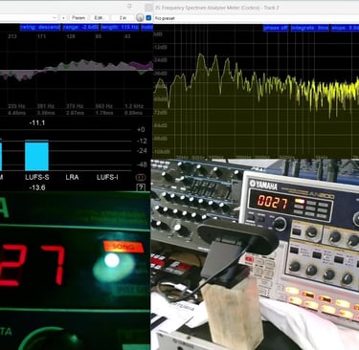Toggle the phase off setting
The image size is (359, 350).
tap(276, 28)
